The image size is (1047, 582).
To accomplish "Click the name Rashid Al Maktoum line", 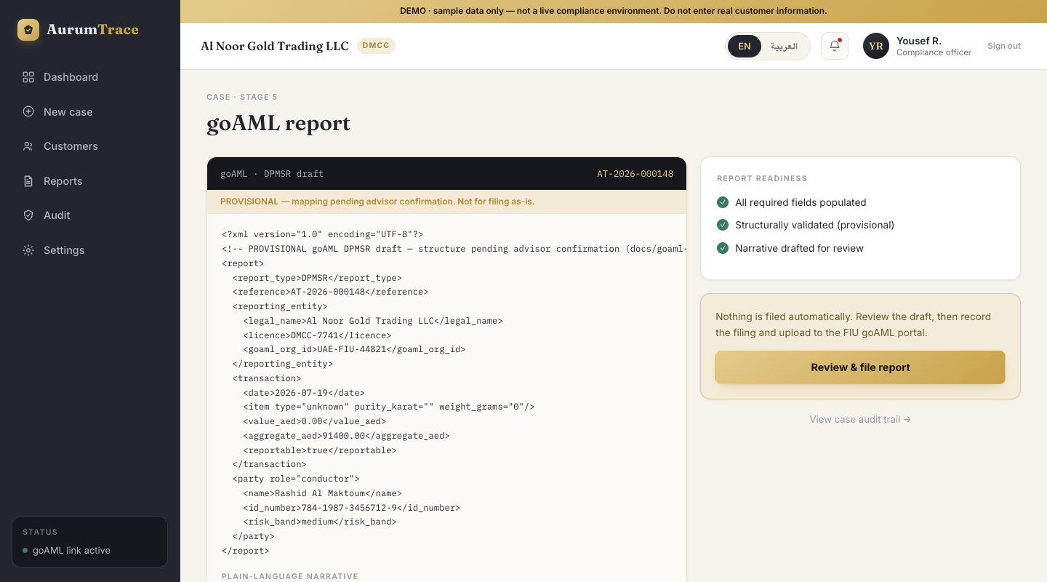I will [322, 493].
